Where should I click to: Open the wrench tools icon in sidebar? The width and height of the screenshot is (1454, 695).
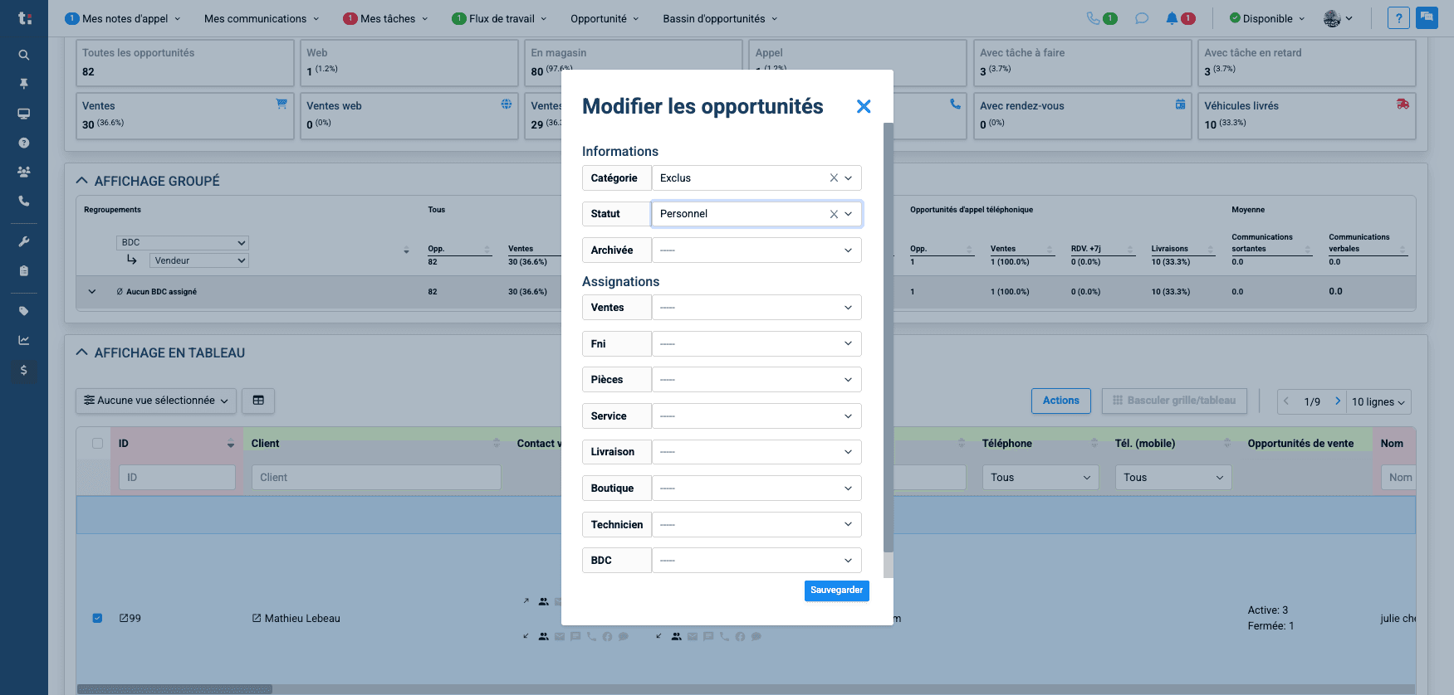(x=24, y=241)
